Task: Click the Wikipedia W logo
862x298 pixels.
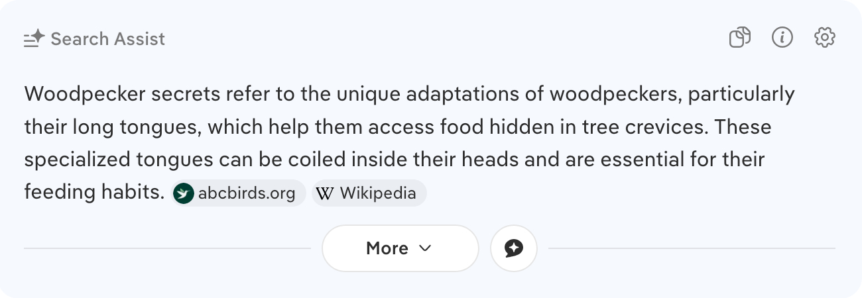Action: [x=324, y=193]
